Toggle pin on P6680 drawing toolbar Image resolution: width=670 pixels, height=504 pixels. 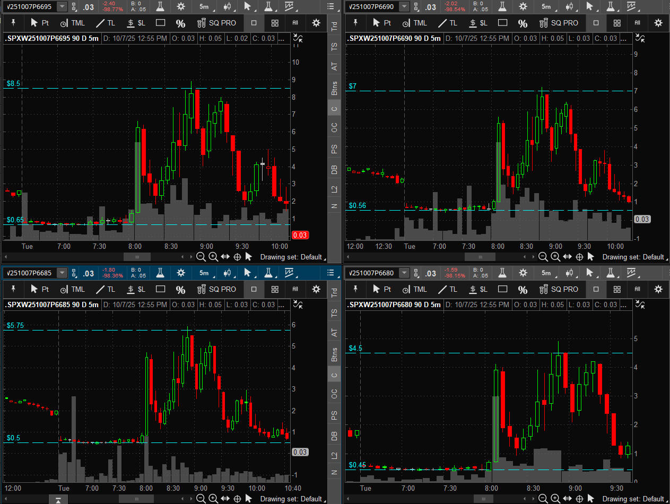coord(355,289)
